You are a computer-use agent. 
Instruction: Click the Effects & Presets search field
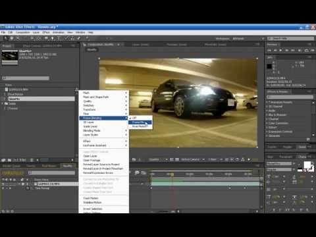[x=290, y=97]
